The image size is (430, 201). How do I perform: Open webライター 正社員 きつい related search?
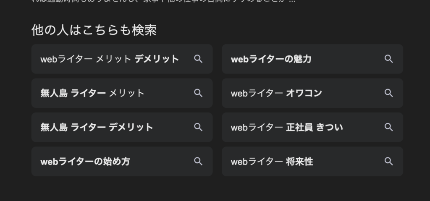pos(312,127)
